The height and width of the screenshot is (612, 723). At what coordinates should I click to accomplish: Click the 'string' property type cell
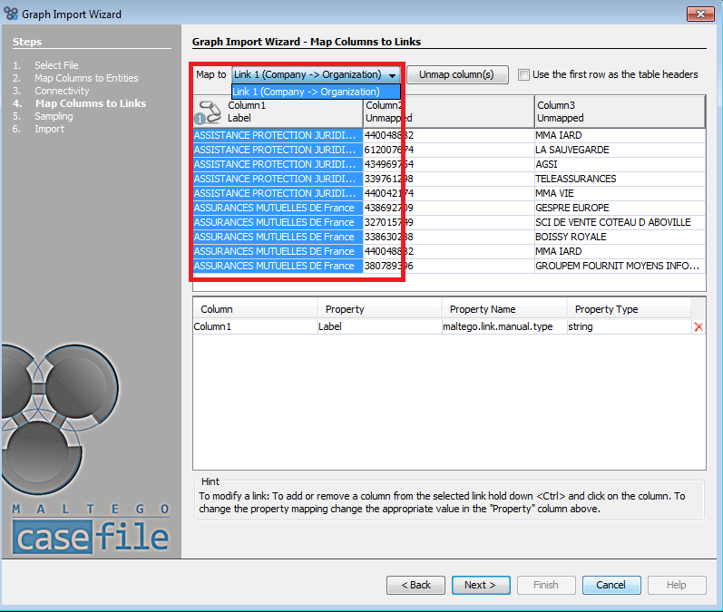pyautogui.click(x=629, y=326)
